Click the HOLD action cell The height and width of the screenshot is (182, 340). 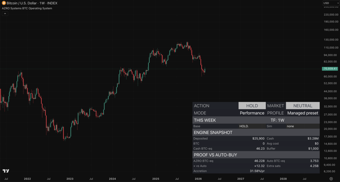(252, 106)
